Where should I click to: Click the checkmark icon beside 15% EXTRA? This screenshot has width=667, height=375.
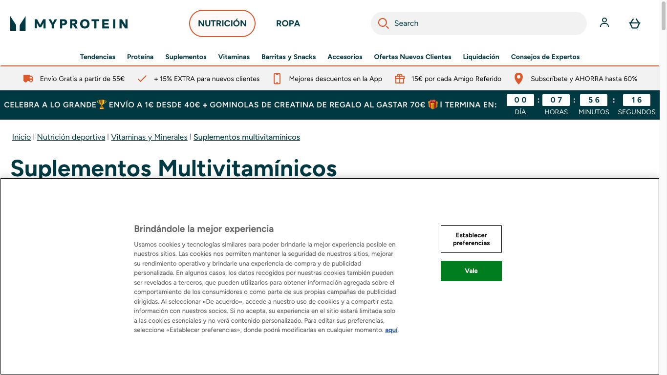pyautogui.click(x=142, y=79)
